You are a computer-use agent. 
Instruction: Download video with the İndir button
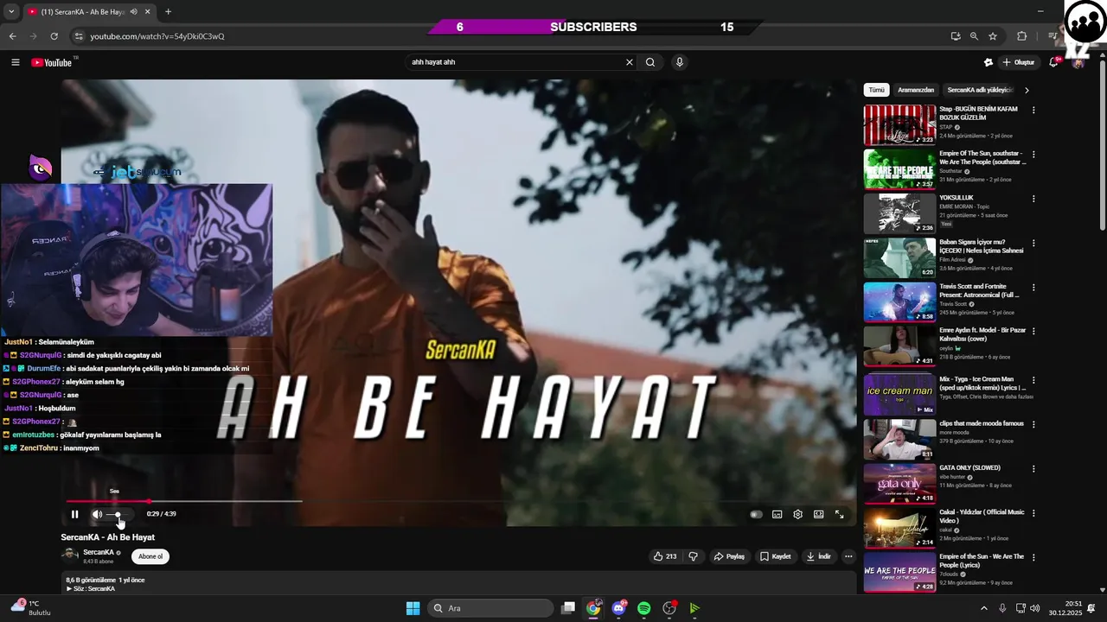[818, 556]
